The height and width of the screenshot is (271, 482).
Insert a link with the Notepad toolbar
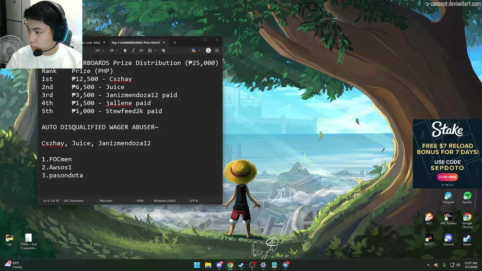click(x=141, y=50)
